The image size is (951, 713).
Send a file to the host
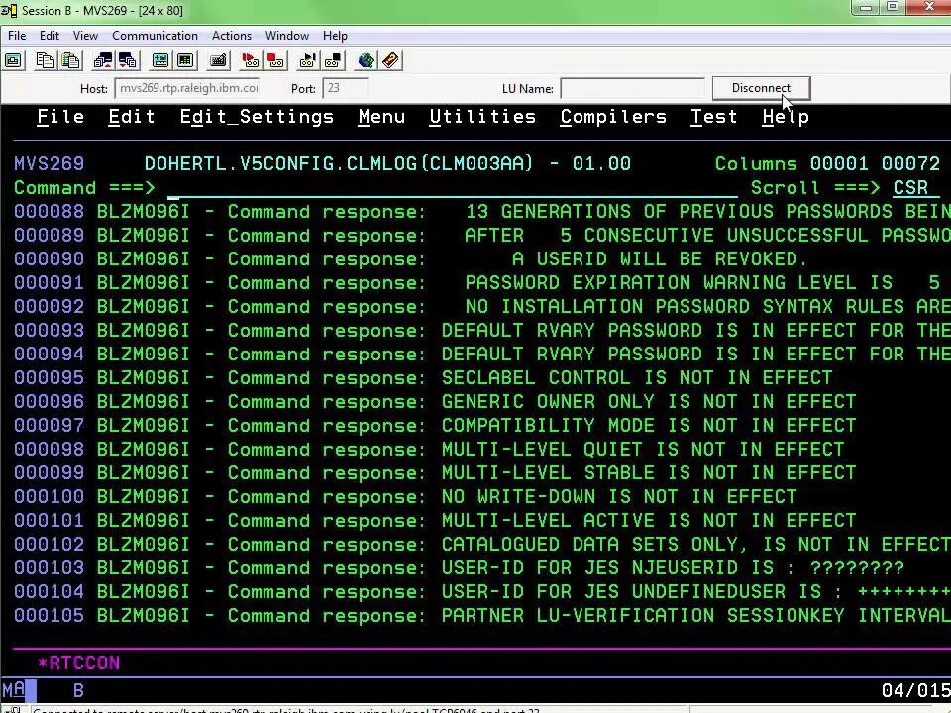102,60
